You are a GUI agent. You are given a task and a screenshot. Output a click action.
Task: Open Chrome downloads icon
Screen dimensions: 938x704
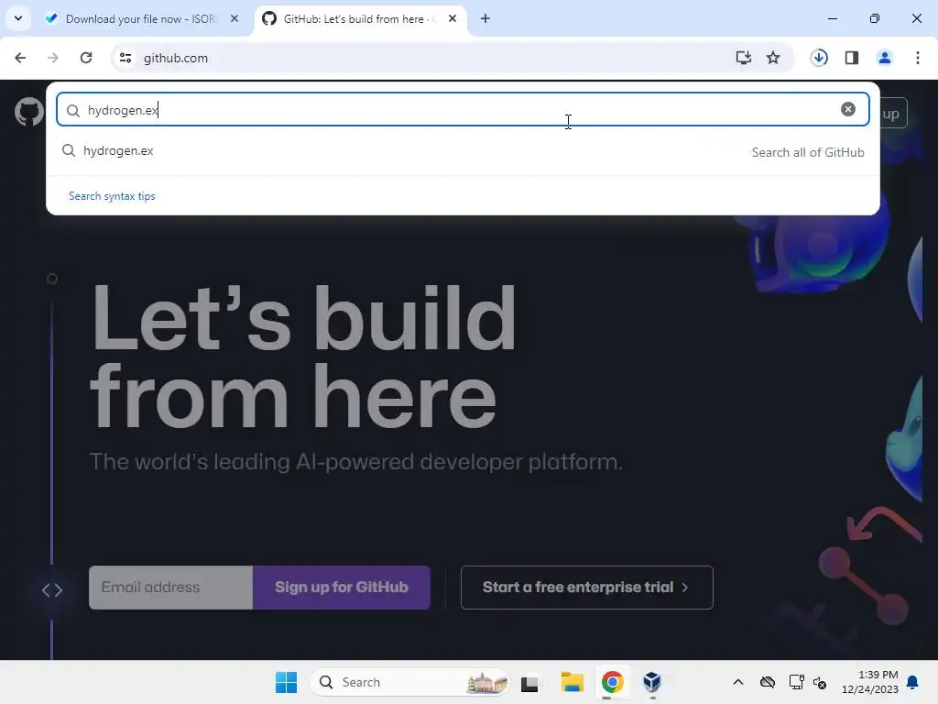click(819, 58)
